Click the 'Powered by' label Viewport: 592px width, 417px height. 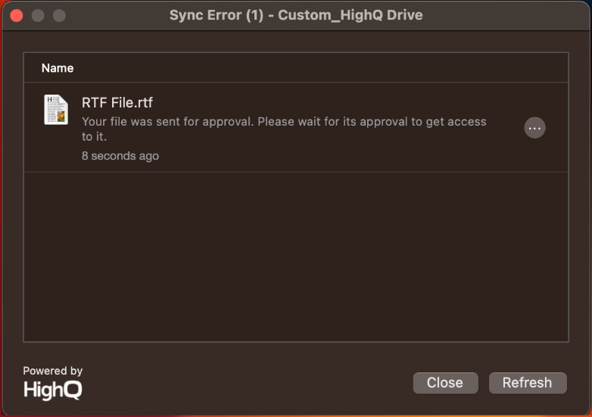click(x=52, y=371)
